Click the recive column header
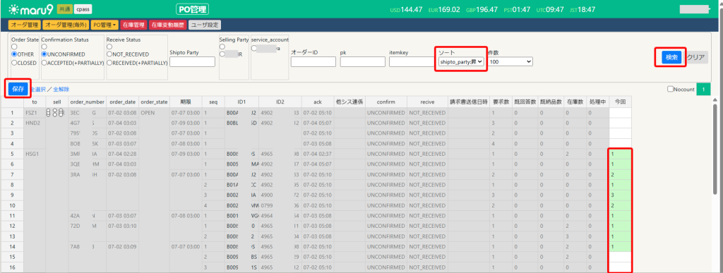 click(x=427, y=102)
